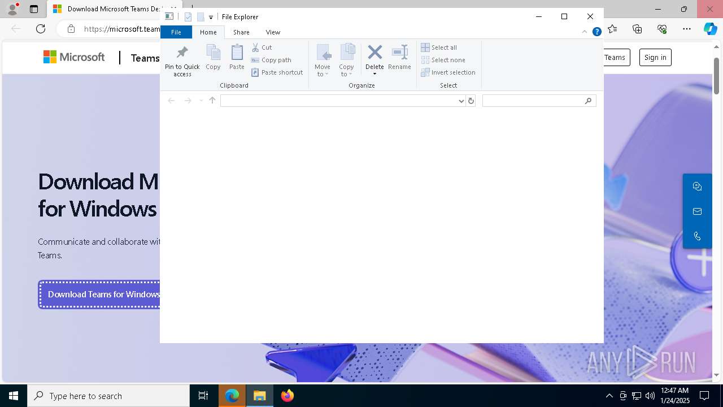Collapse the ribbon with the chevron
This screenshot has height=407, width=723.
point(586,32)
